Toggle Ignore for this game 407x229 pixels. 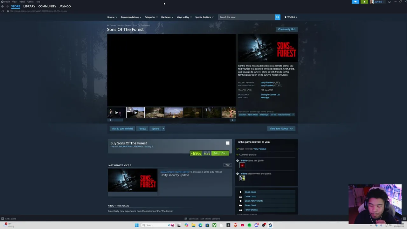(155, 129)
